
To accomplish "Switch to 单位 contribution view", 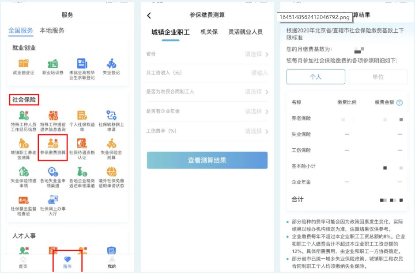I will [x=378, y=77].
